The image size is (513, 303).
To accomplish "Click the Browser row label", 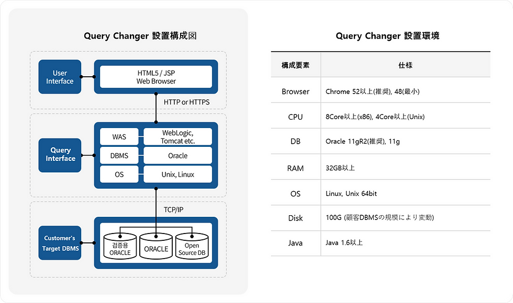I will pyautogui.click(x=295, y=91).
